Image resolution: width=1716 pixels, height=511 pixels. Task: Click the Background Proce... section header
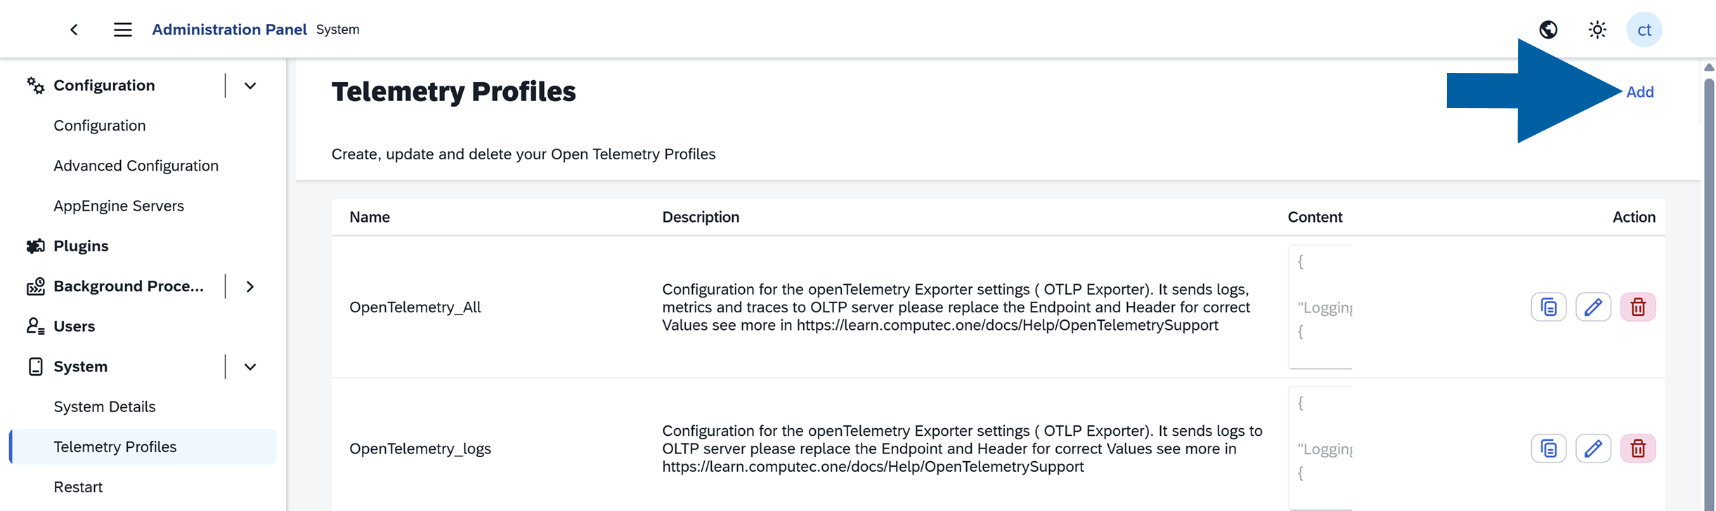coord(128,286)
